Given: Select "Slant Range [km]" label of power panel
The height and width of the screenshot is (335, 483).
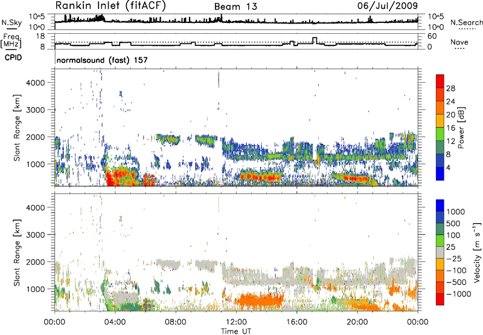Looking at the screenshot, I should (17, 128).
